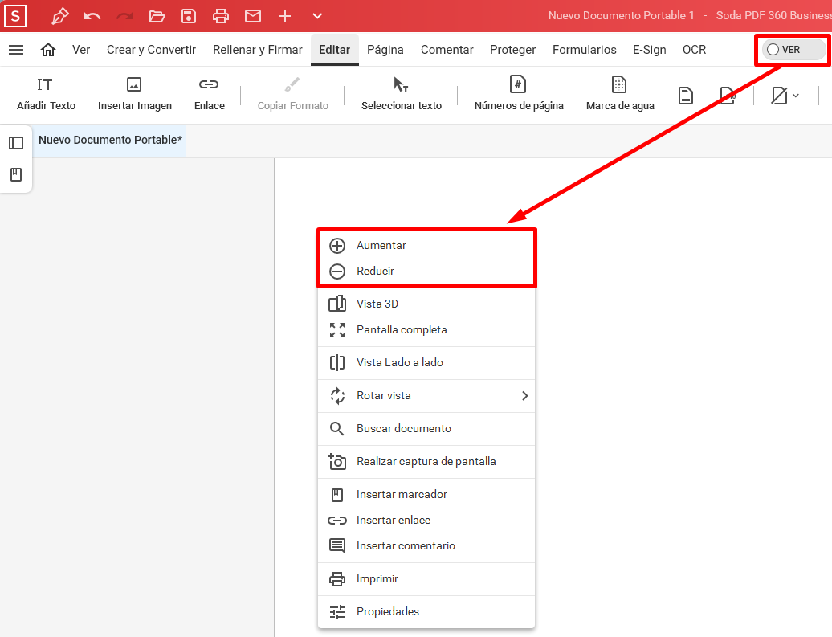Screen dimensions: 832x637
Task: Open the Marca de agua tool
Action: (619, 94)
